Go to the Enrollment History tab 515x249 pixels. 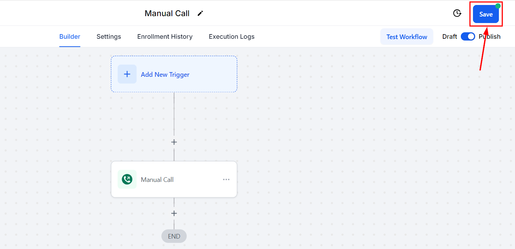pyautogui.click(x=165, y=37)
